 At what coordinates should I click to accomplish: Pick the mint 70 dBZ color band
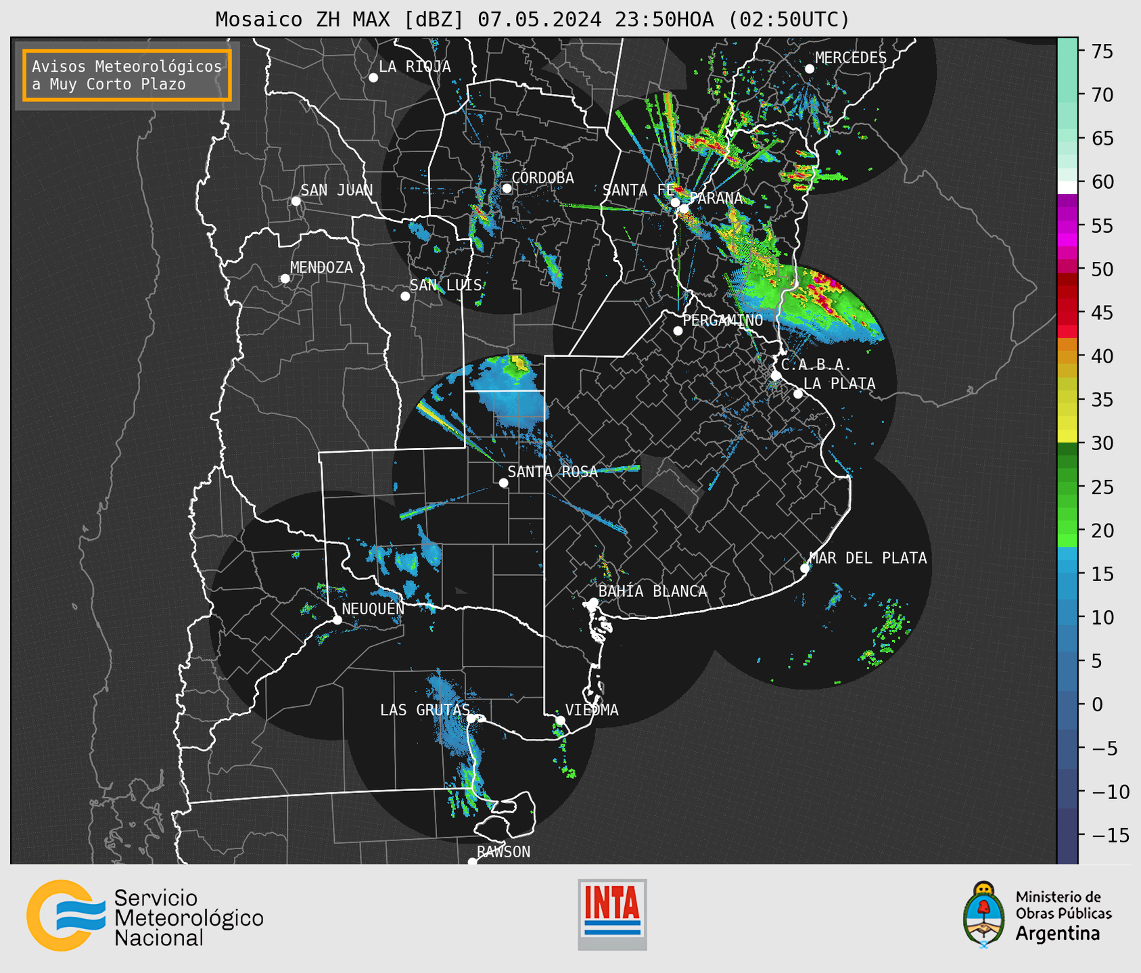[1067, 95]
